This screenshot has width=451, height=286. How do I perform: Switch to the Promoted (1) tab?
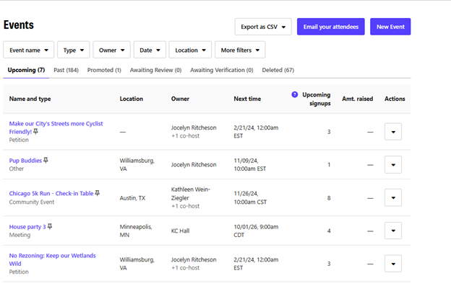[104, 70]
